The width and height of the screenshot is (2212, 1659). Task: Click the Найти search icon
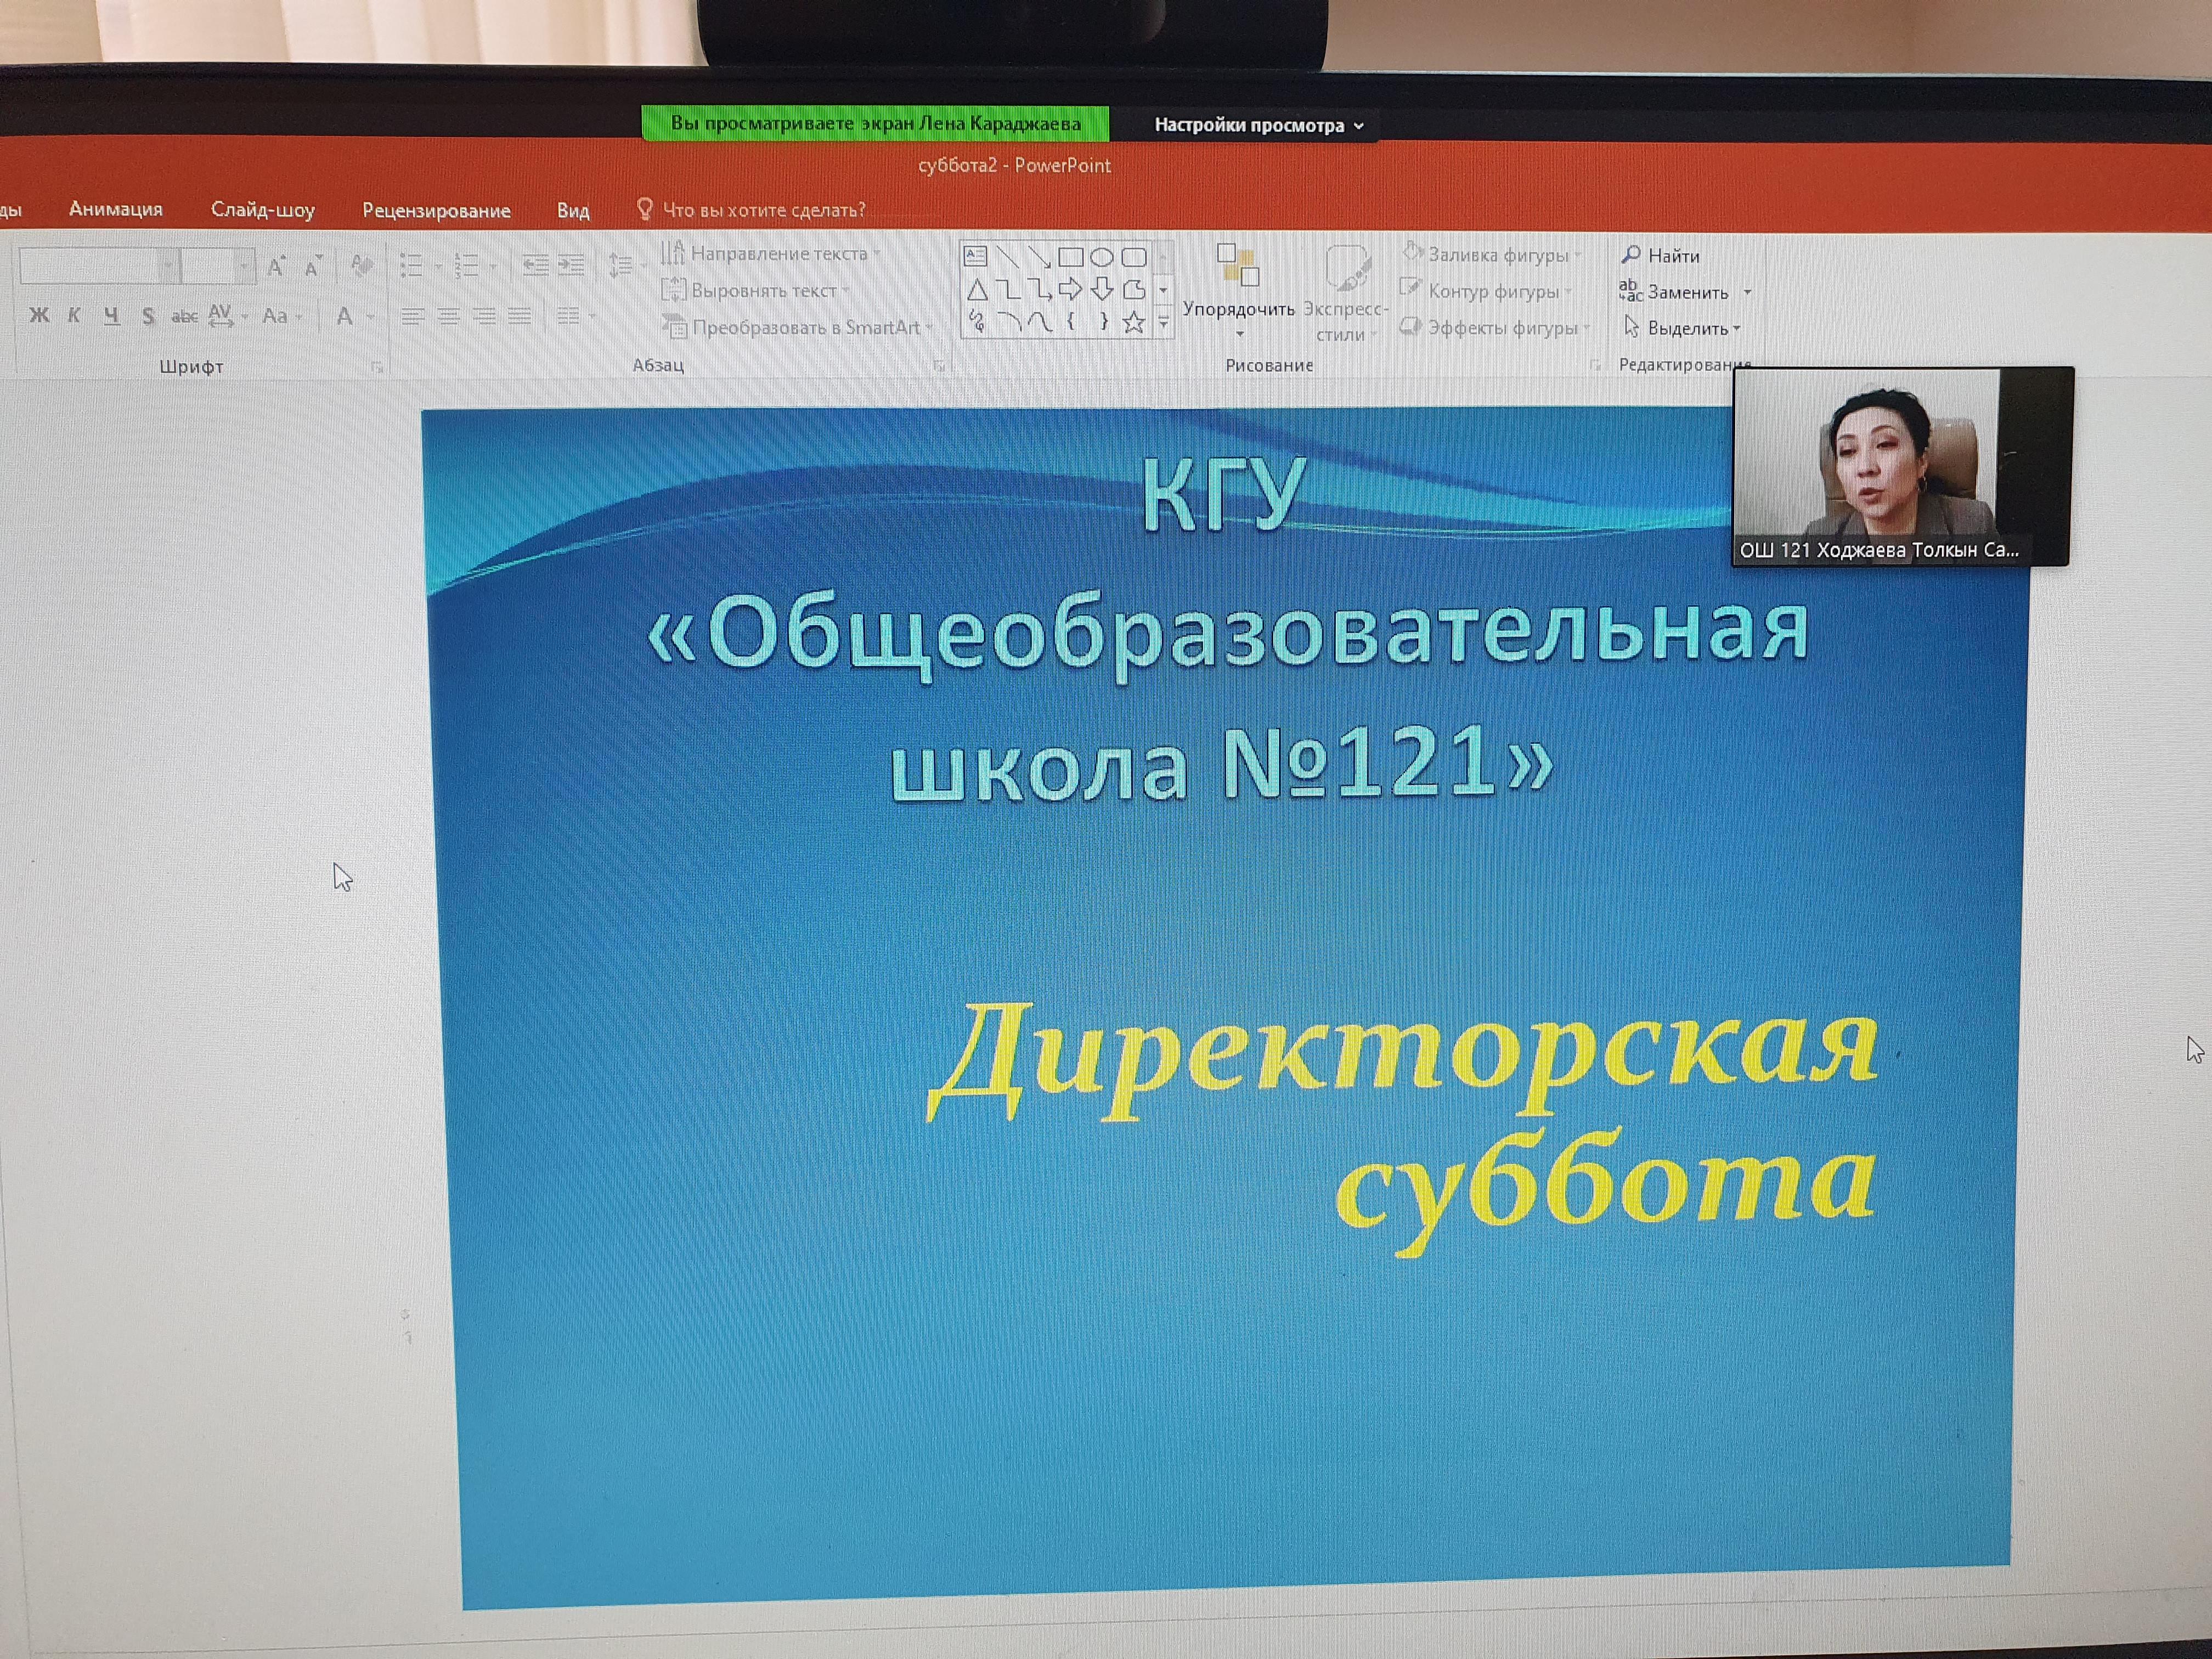pyautogui.click(x=1631, y=255)
